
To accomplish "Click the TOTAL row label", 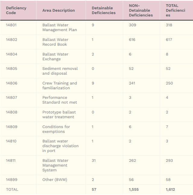I will (x=12, y=190).
